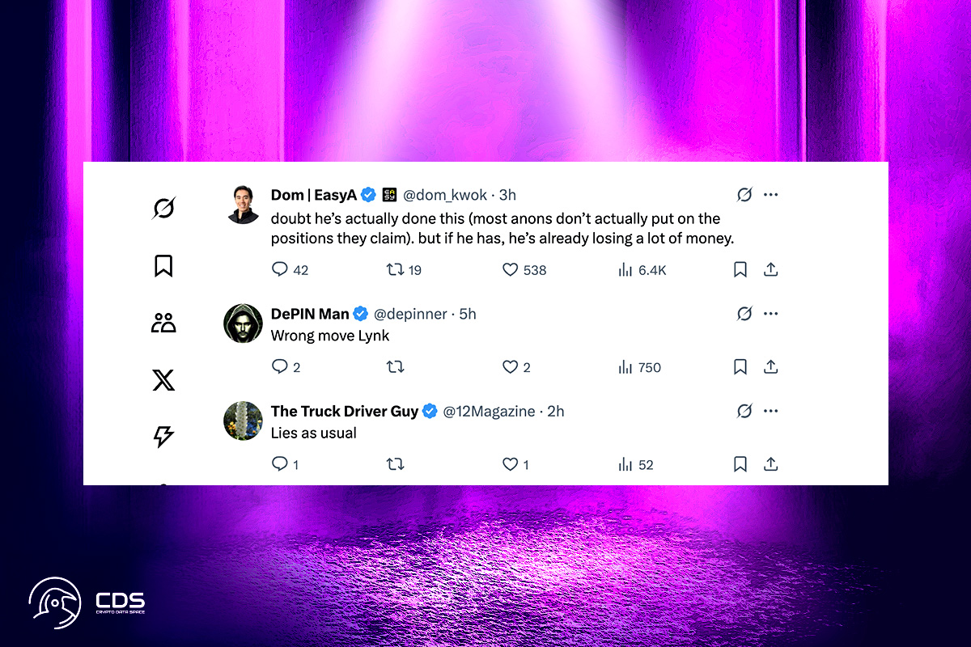Like Dom | EasyA's tweet
The image size is (971, 647).
[x=511, y=269]
